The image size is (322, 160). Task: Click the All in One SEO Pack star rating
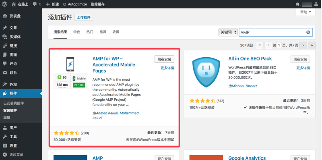(202, 101)
